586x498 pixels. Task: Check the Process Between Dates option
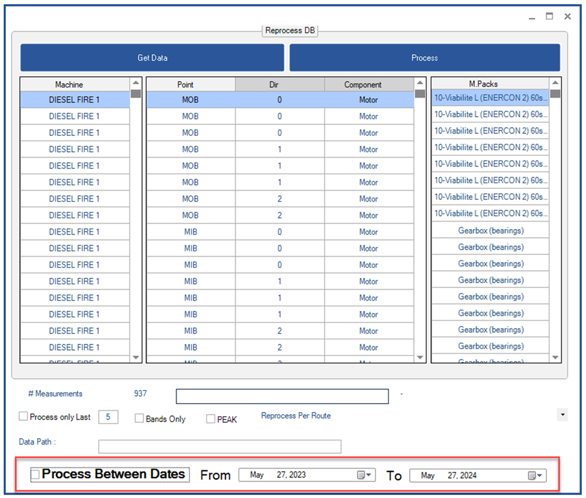tap(35, 475)
